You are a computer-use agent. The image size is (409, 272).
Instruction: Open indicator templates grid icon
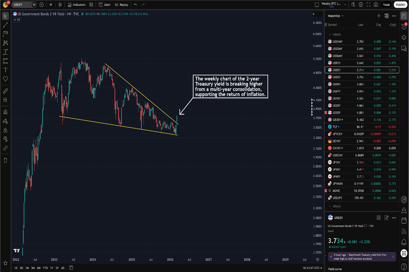(91, 5)
